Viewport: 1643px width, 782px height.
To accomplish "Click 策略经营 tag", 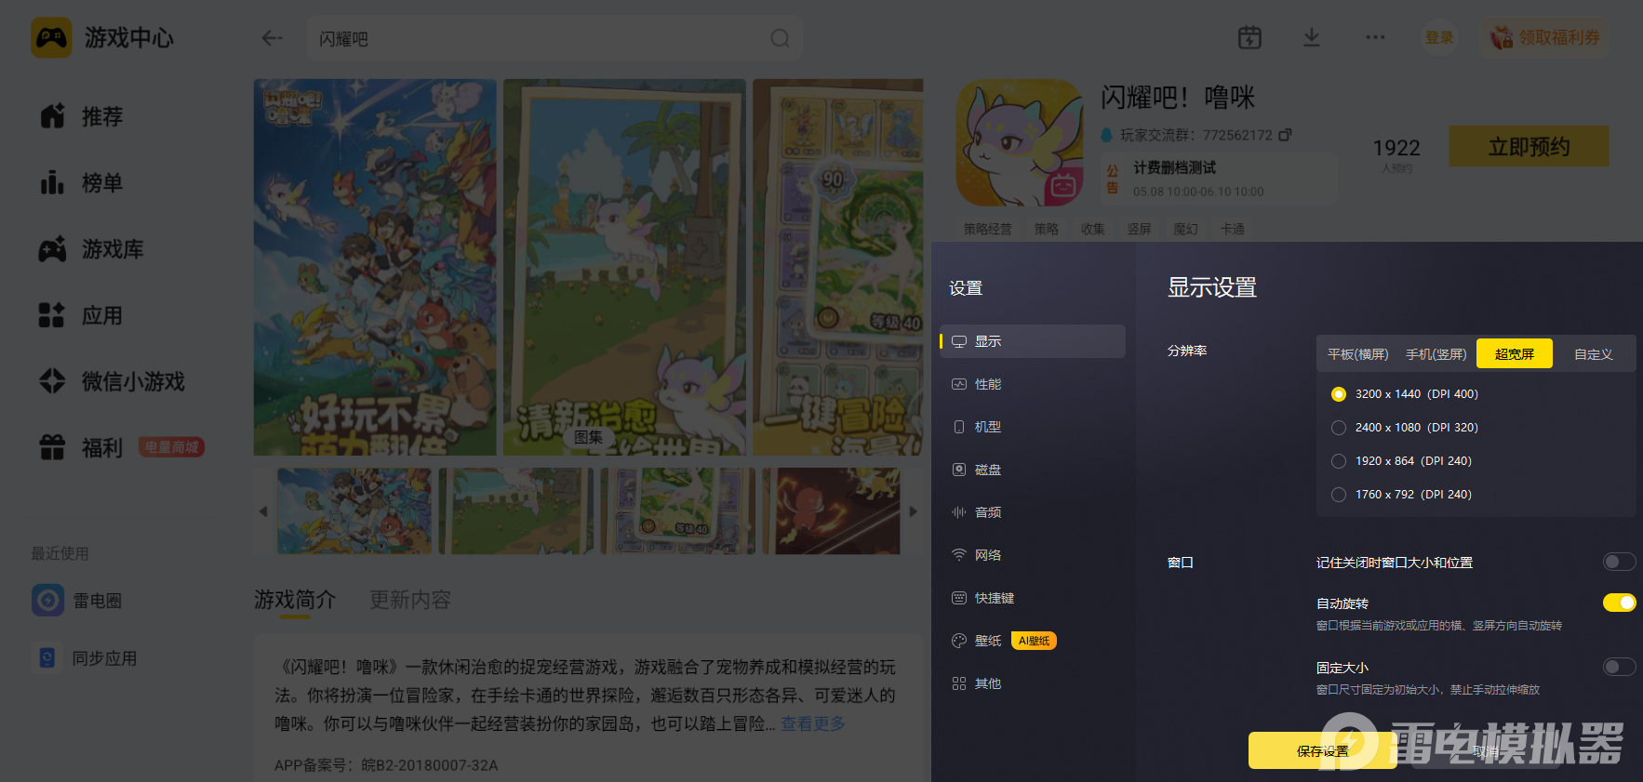I will pyautogui.click(x=987, y=229).
